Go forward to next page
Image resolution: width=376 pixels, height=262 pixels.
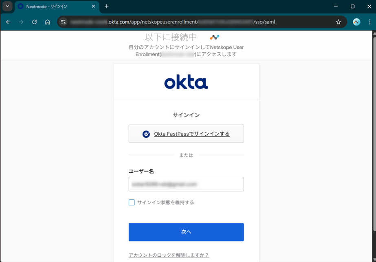click(21, 22)
